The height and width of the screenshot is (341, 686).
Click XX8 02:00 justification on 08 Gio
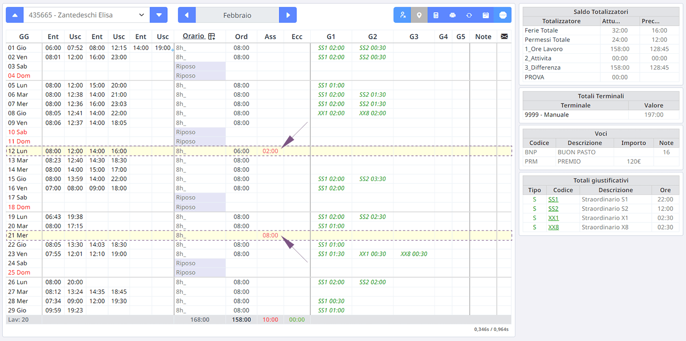pos(373,113)
